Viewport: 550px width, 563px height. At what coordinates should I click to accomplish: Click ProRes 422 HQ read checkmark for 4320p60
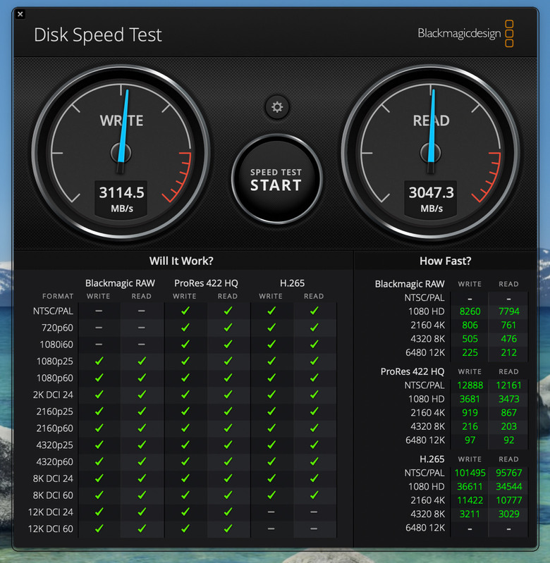pos(228,462)
